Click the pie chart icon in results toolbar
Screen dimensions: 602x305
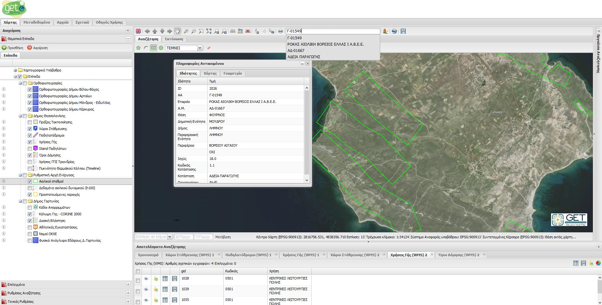tap(598, 263)
